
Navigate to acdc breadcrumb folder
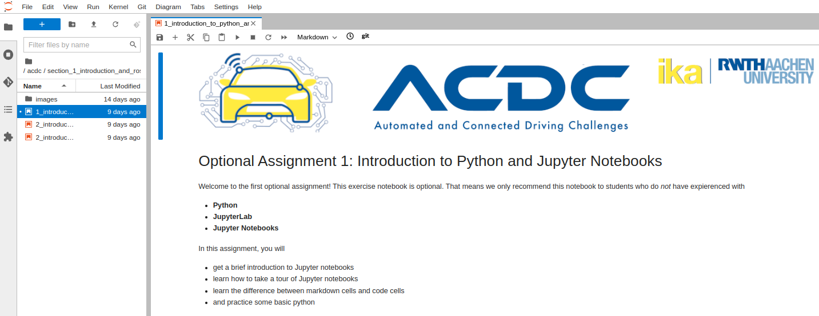[34, 71]
